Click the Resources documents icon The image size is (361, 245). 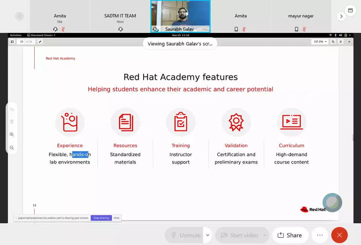[x=125, y=122]
